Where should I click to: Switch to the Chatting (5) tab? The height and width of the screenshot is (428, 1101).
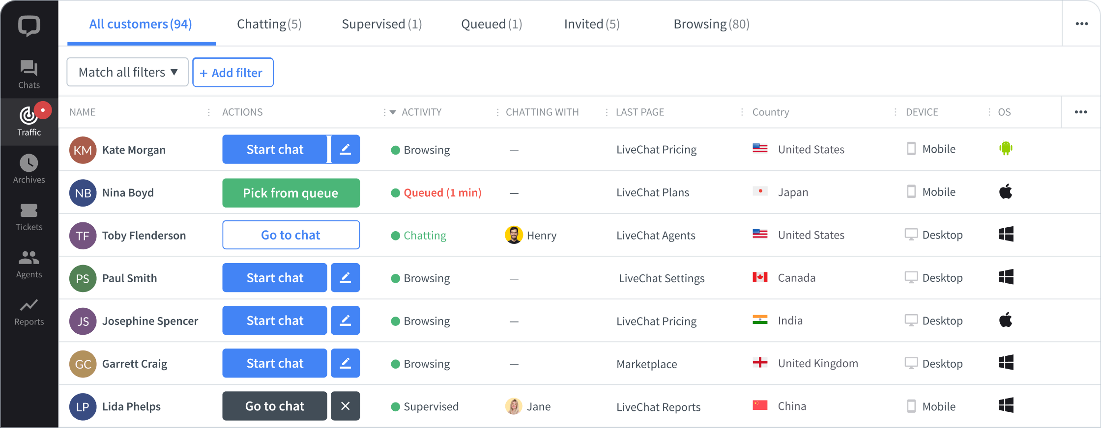(x=269, y=24)
